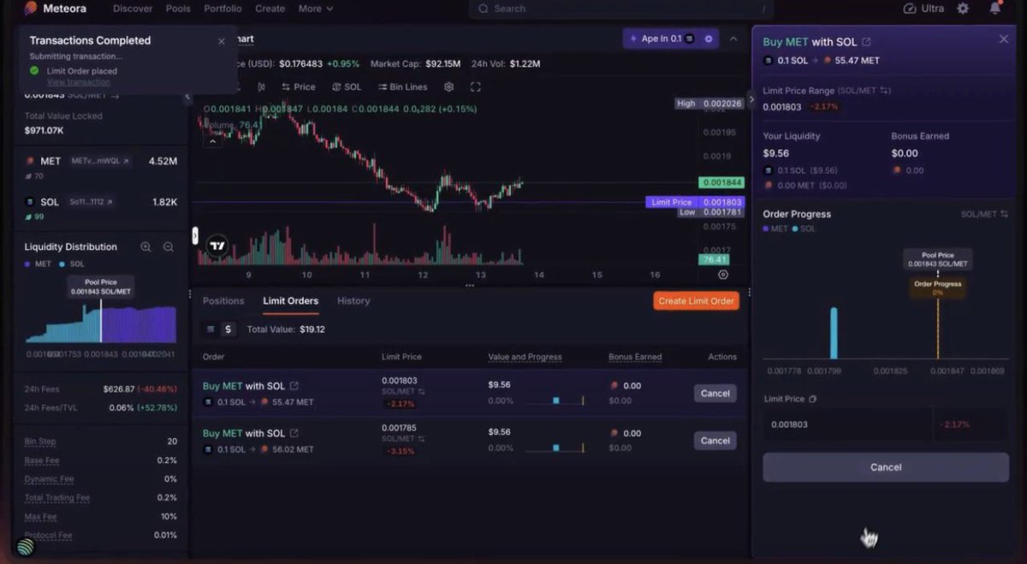
Task: Open SOL token address link
Action: pyautogui.click(x=91, y=202)
